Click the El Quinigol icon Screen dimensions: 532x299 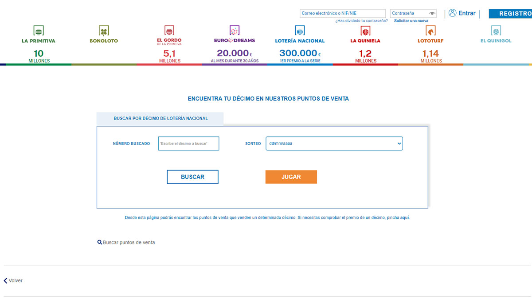(496, 31)
